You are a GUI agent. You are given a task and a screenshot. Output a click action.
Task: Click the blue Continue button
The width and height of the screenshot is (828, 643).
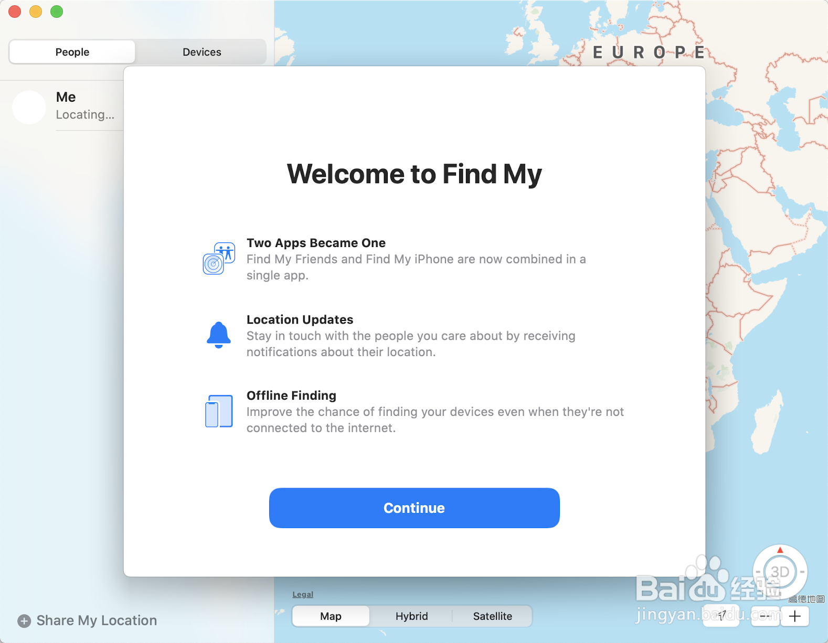[x=414, y=508]
